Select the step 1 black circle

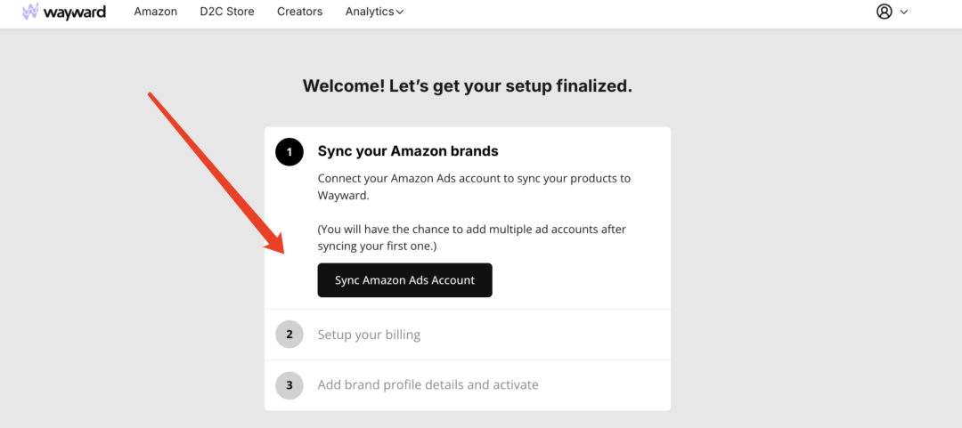tap(289, 152)
